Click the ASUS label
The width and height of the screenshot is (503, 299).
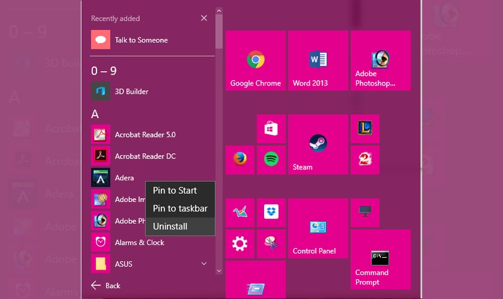[x=123, y=264]
